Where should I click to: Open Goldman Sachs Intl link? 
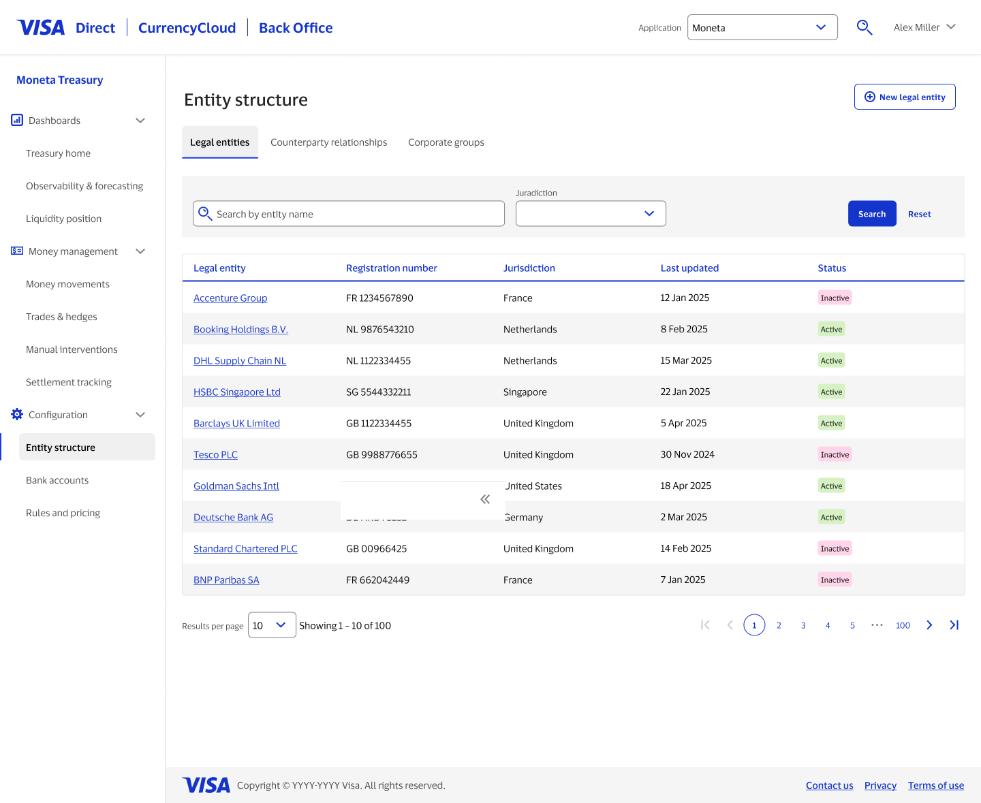pyautogui.click(x=236, y=486)
